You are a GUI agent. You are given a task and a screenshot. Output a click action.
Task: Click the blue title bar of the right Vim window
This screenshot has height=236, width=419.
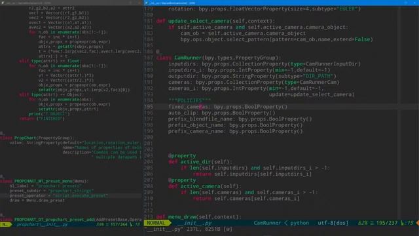[281, 3]
